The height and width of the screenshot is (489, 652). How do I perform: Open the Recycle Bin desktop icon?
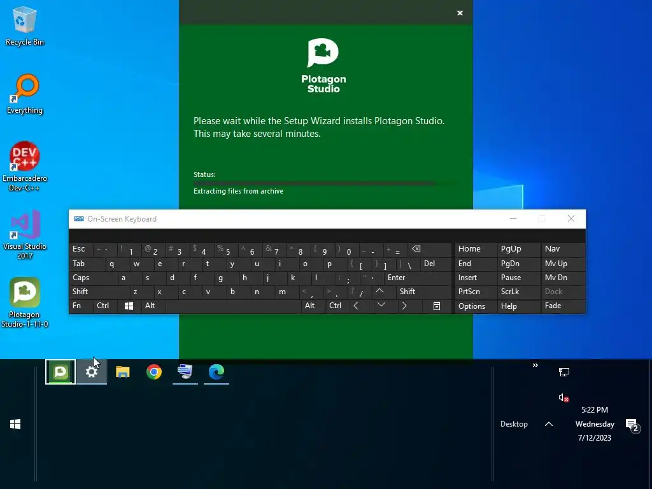[x=25, y=25]
